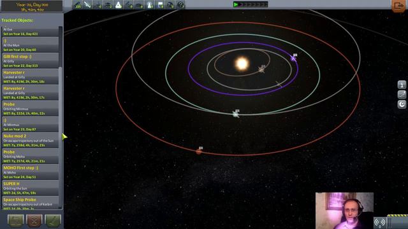Image resolution: width=408 pixels, height=229 pixels.
Task: Click the game date and time display
Action: pyautogui.click(x=32, y=6)
